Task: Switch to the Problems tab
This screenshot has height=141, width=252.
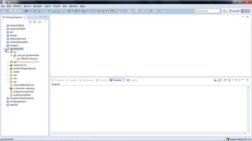Action: pos(58,80)
